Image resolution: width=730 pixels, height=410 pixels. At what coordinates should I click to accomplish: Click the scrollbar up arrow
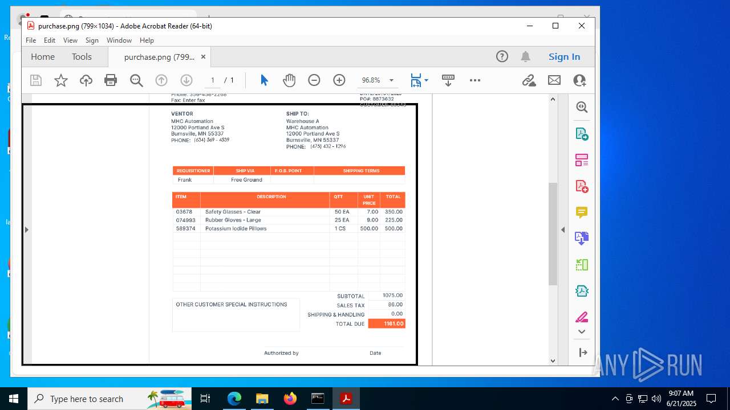coord(553,99)
